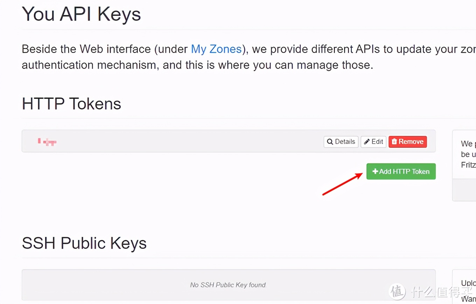
Task: Click the red arrow annotation
Action: point(342,184)
